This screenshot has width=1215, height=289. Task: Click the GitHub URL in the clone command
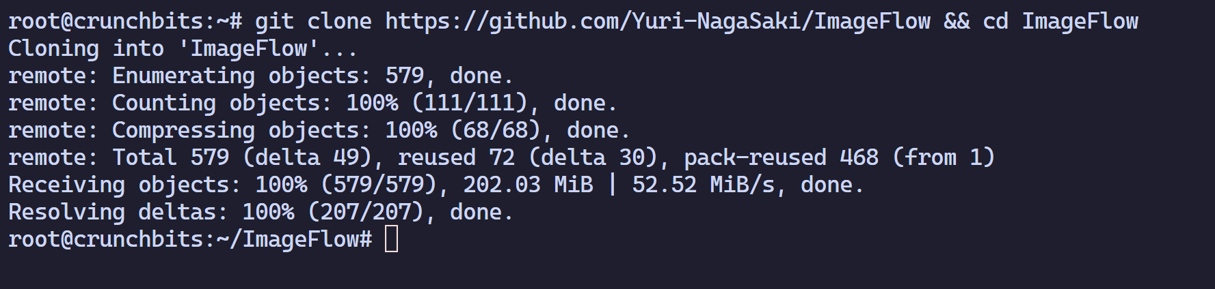pos(658,21)
